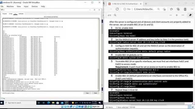Open the VirtualBox Input menu
Image resolution: width=195 pixels, height=109 pixels.
pyautogui.click(x=26, y=6)
